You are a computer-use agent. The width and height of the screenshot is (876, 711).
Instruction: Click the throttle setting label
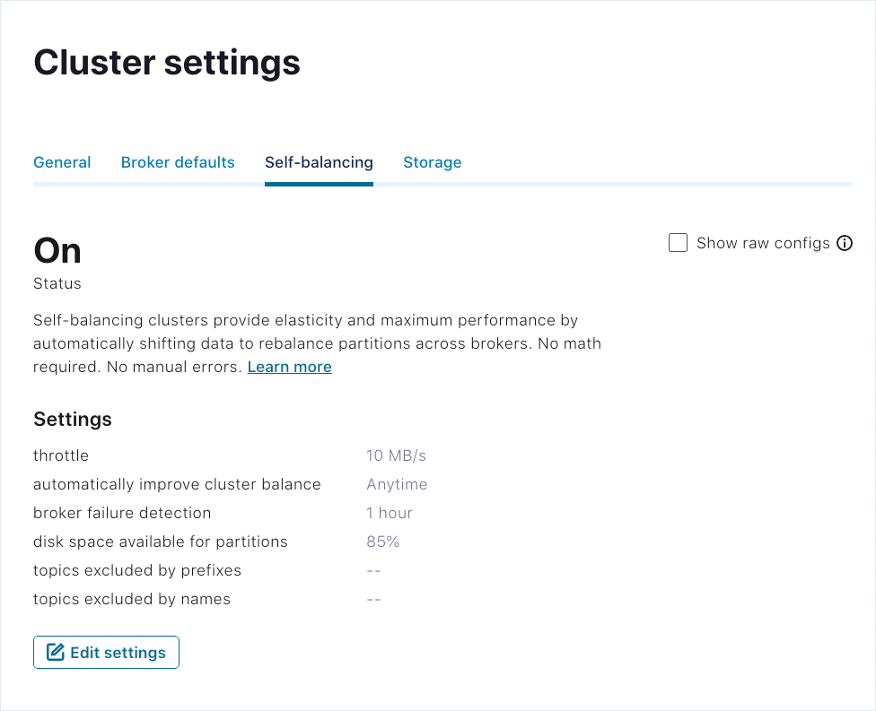pos(61,455)
